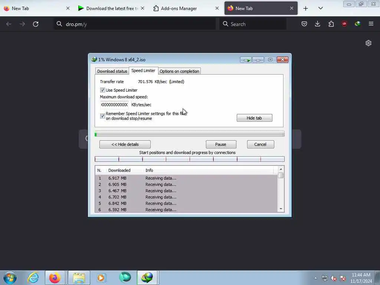Close the first New Tab tab
Viewport: 380px width, 285px height.
point(68,8)
